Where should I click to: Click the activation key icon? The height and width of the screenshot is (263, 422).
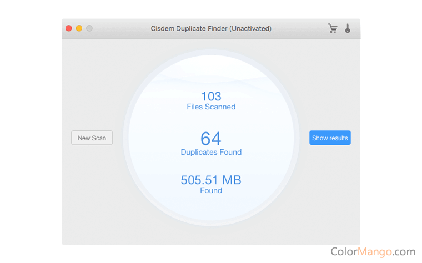[x=348, y=28]
